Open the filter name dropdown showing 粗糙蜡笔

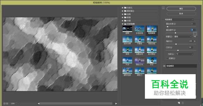click(x=179, y=20)
